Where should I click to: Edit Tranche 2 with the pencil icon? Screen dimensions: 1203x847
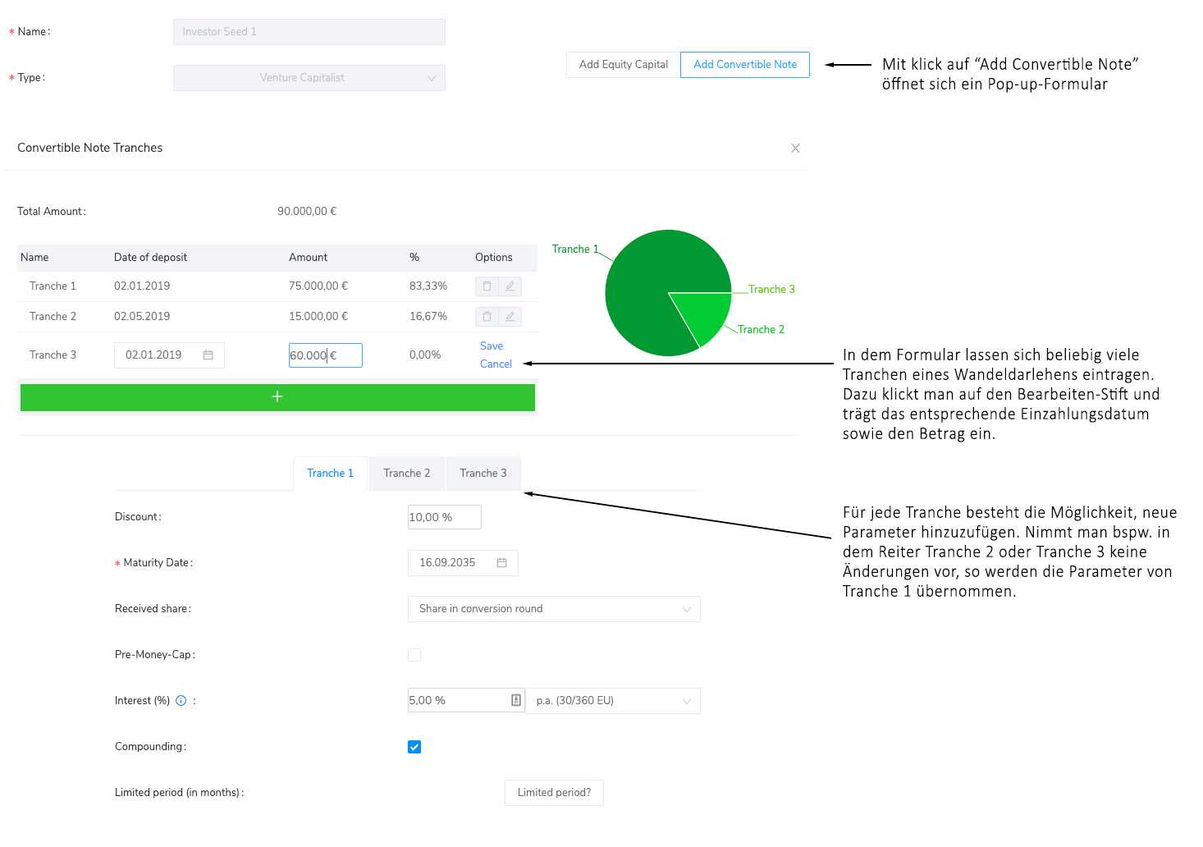510,317
